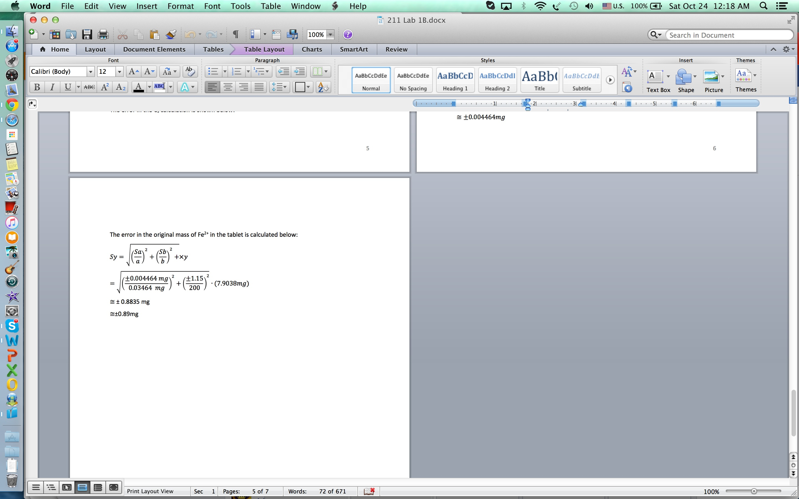This screenshot has width=799, height=499.
Task: Open the font name dropdown
Action: (x=90, y=72)
